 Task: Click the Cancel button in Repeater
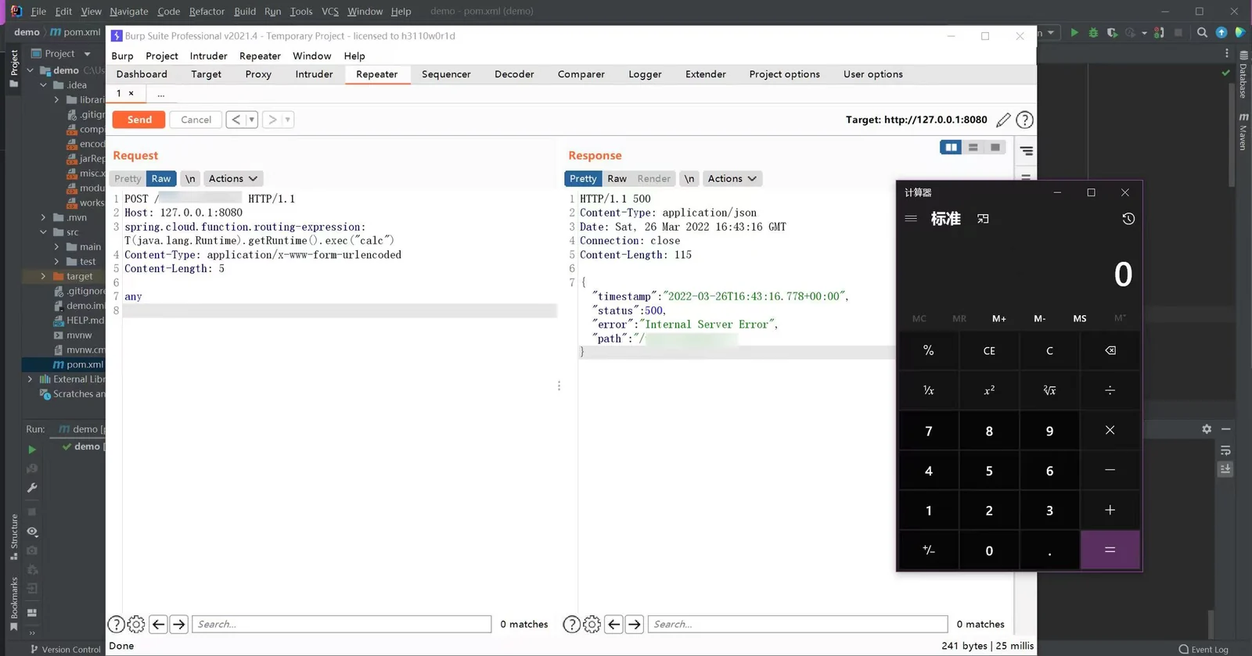[x=196, y=120]
